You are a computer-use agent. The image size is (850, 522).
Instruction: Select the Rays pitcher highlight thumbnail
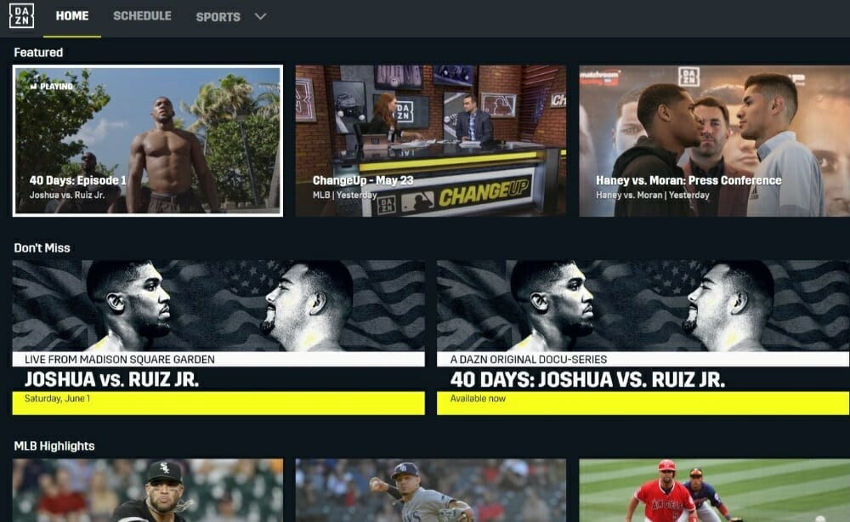tap(431, 491)
